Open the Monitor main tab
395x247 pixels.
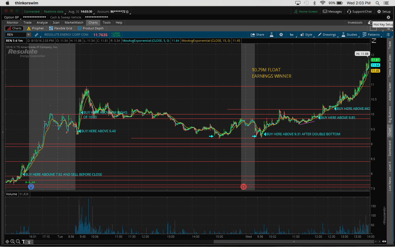point(13,23)
